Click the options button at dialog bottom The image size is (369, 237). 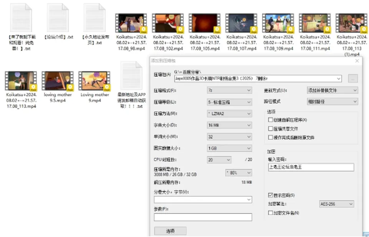pyautogui.click(x=170, y=231)
